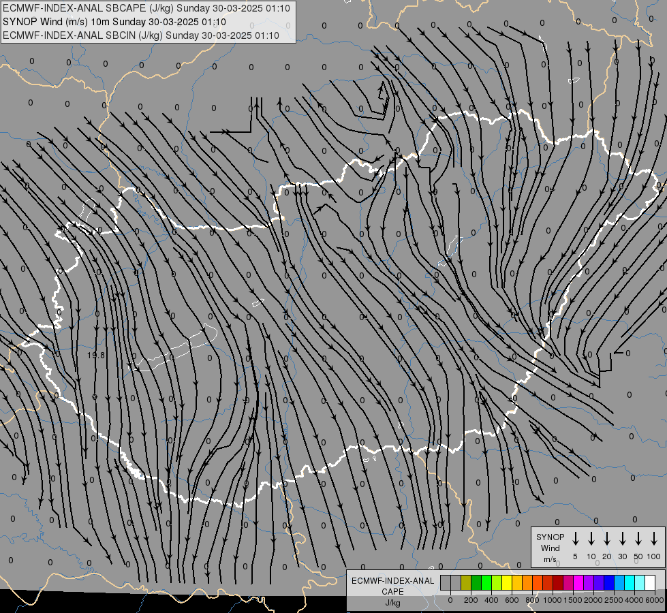The width and height of the screenshot is (667, 613).
Task: Select the bright green CAPE legend swatch
Action: 486,582
